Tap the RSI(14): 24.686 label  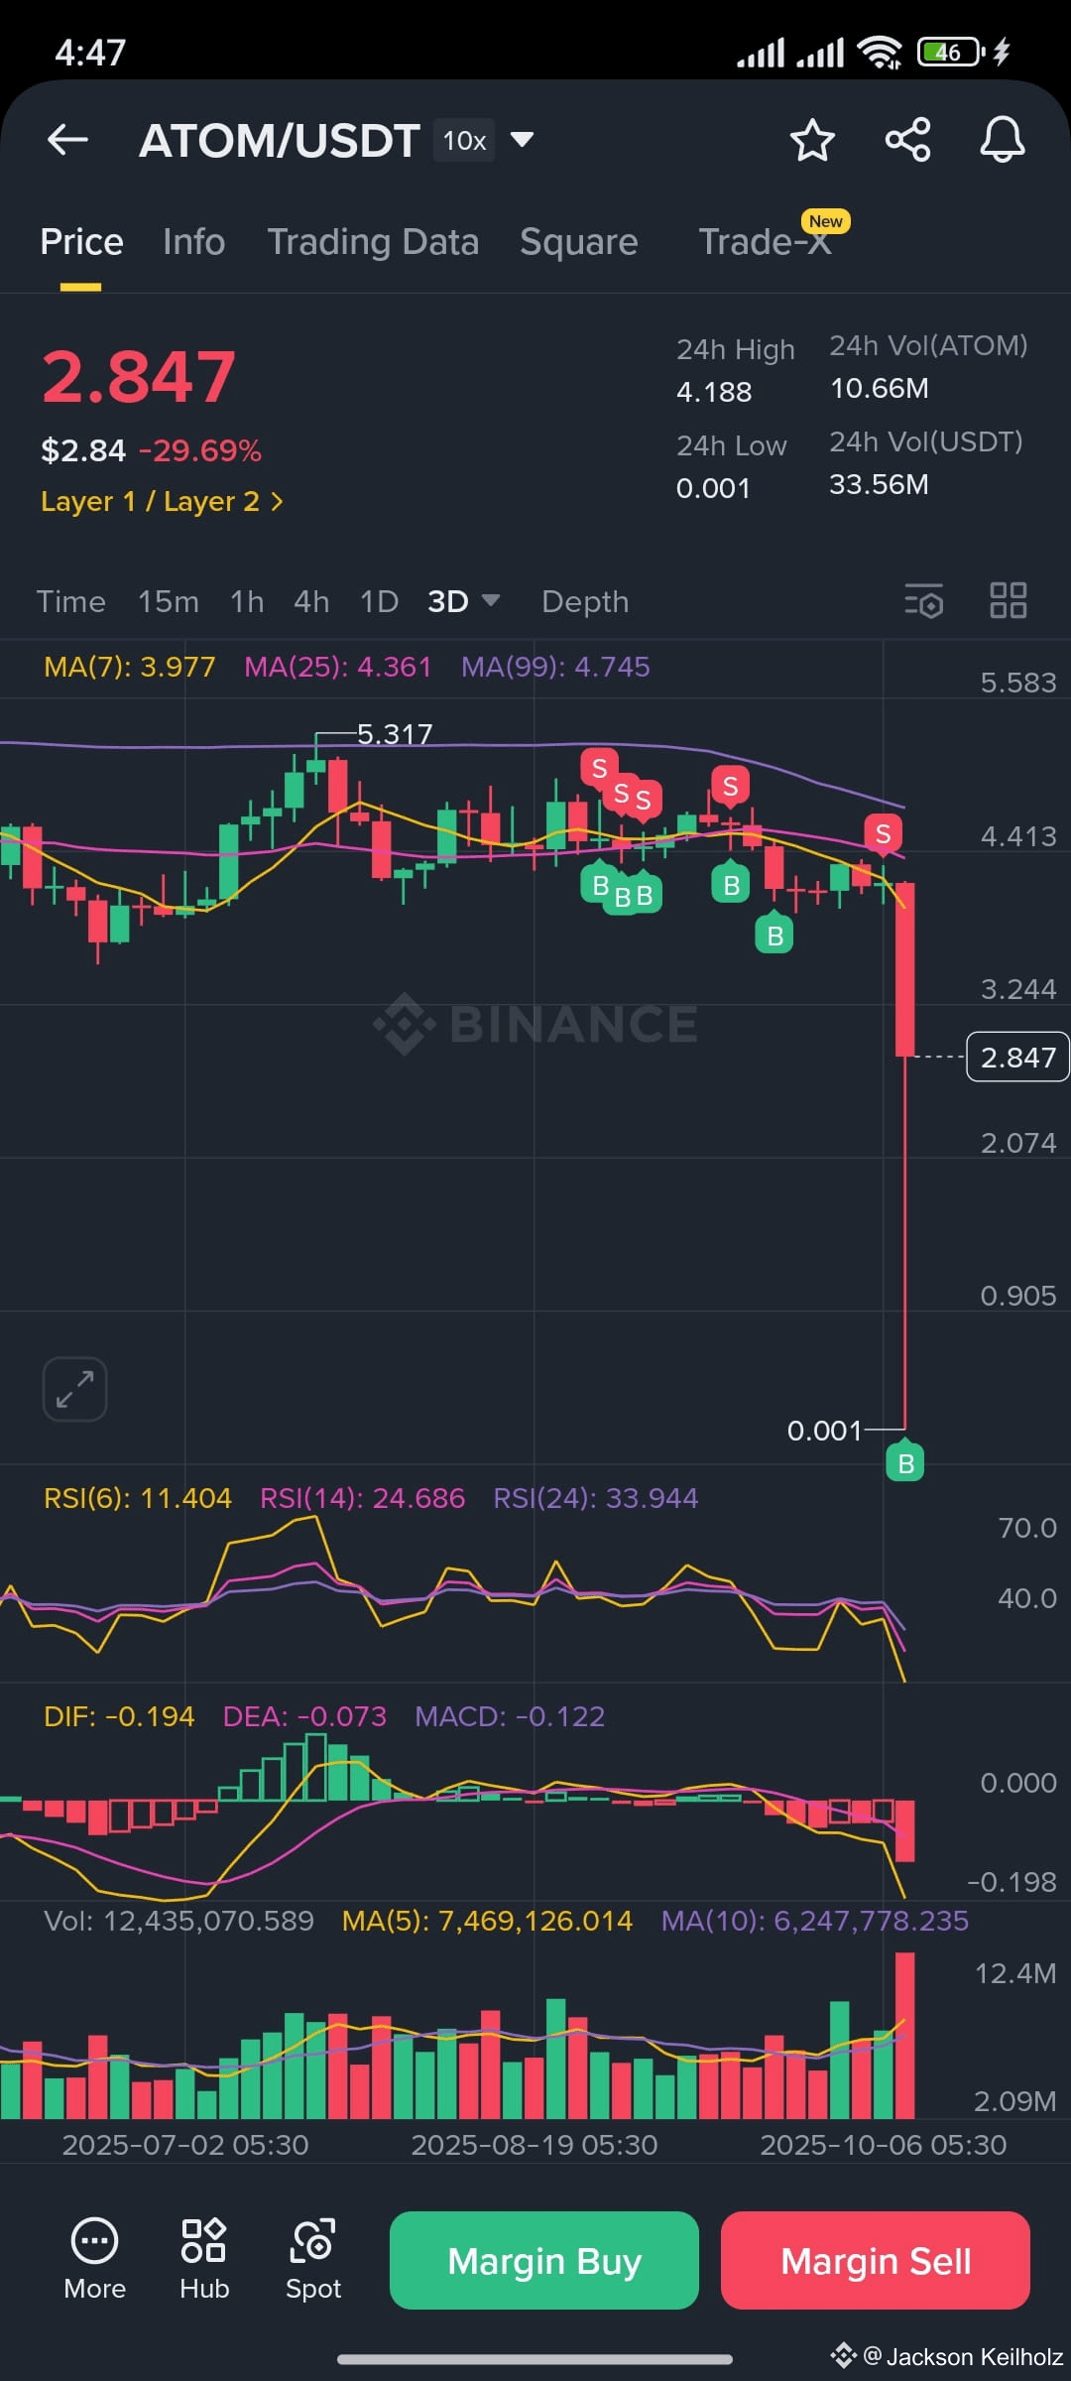tap(362, 1498)
